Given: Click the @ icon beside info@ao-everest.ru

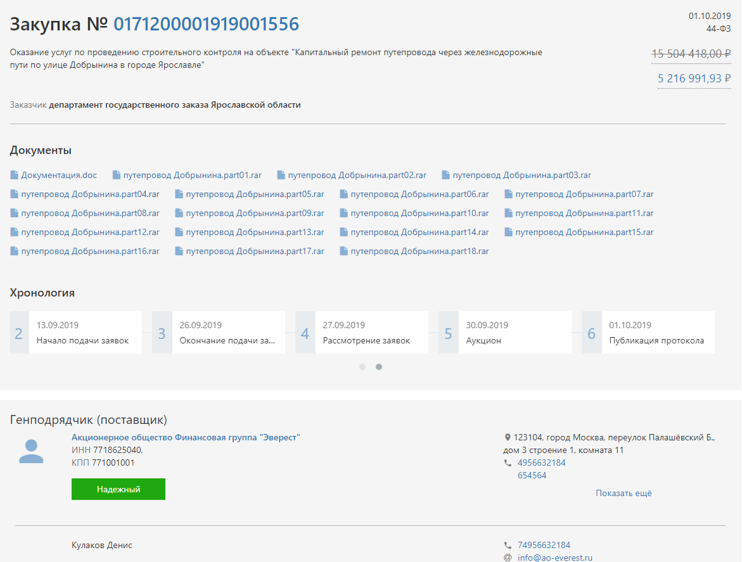Looking at the screenshot, I should click(x=508, y=558).
